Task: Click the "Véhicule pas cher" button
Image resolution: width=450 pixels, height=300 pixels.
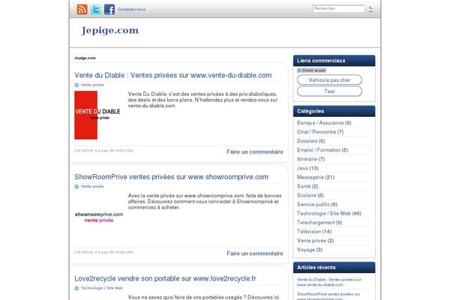Action: (x=329, y=80)
